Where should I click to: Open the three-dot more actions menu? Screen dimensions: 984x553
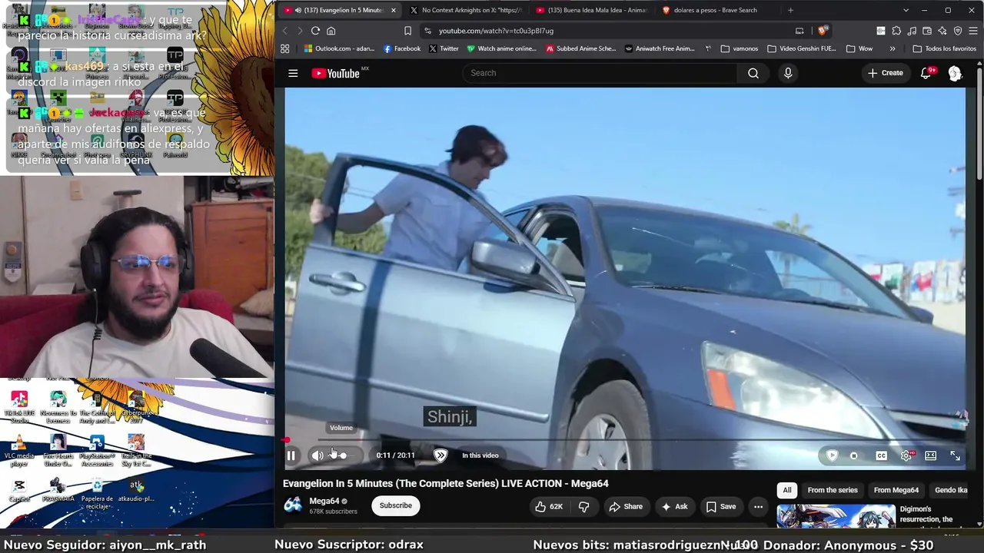pyautogui.click(x=758, y=506)
